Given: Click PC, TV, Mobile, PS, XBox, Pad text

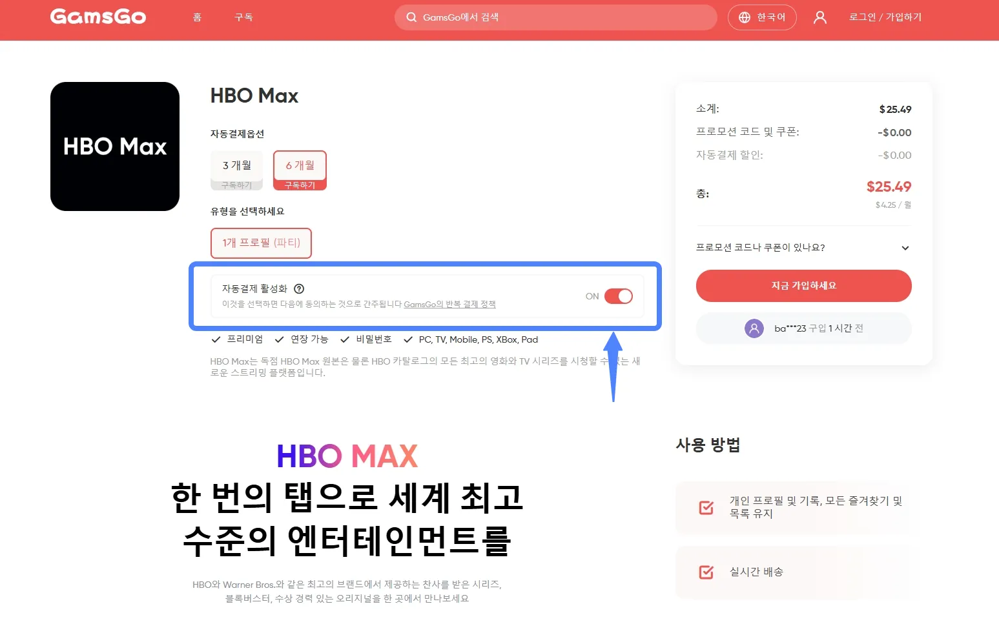Looking at the screenshot, I should pos(479,339).
